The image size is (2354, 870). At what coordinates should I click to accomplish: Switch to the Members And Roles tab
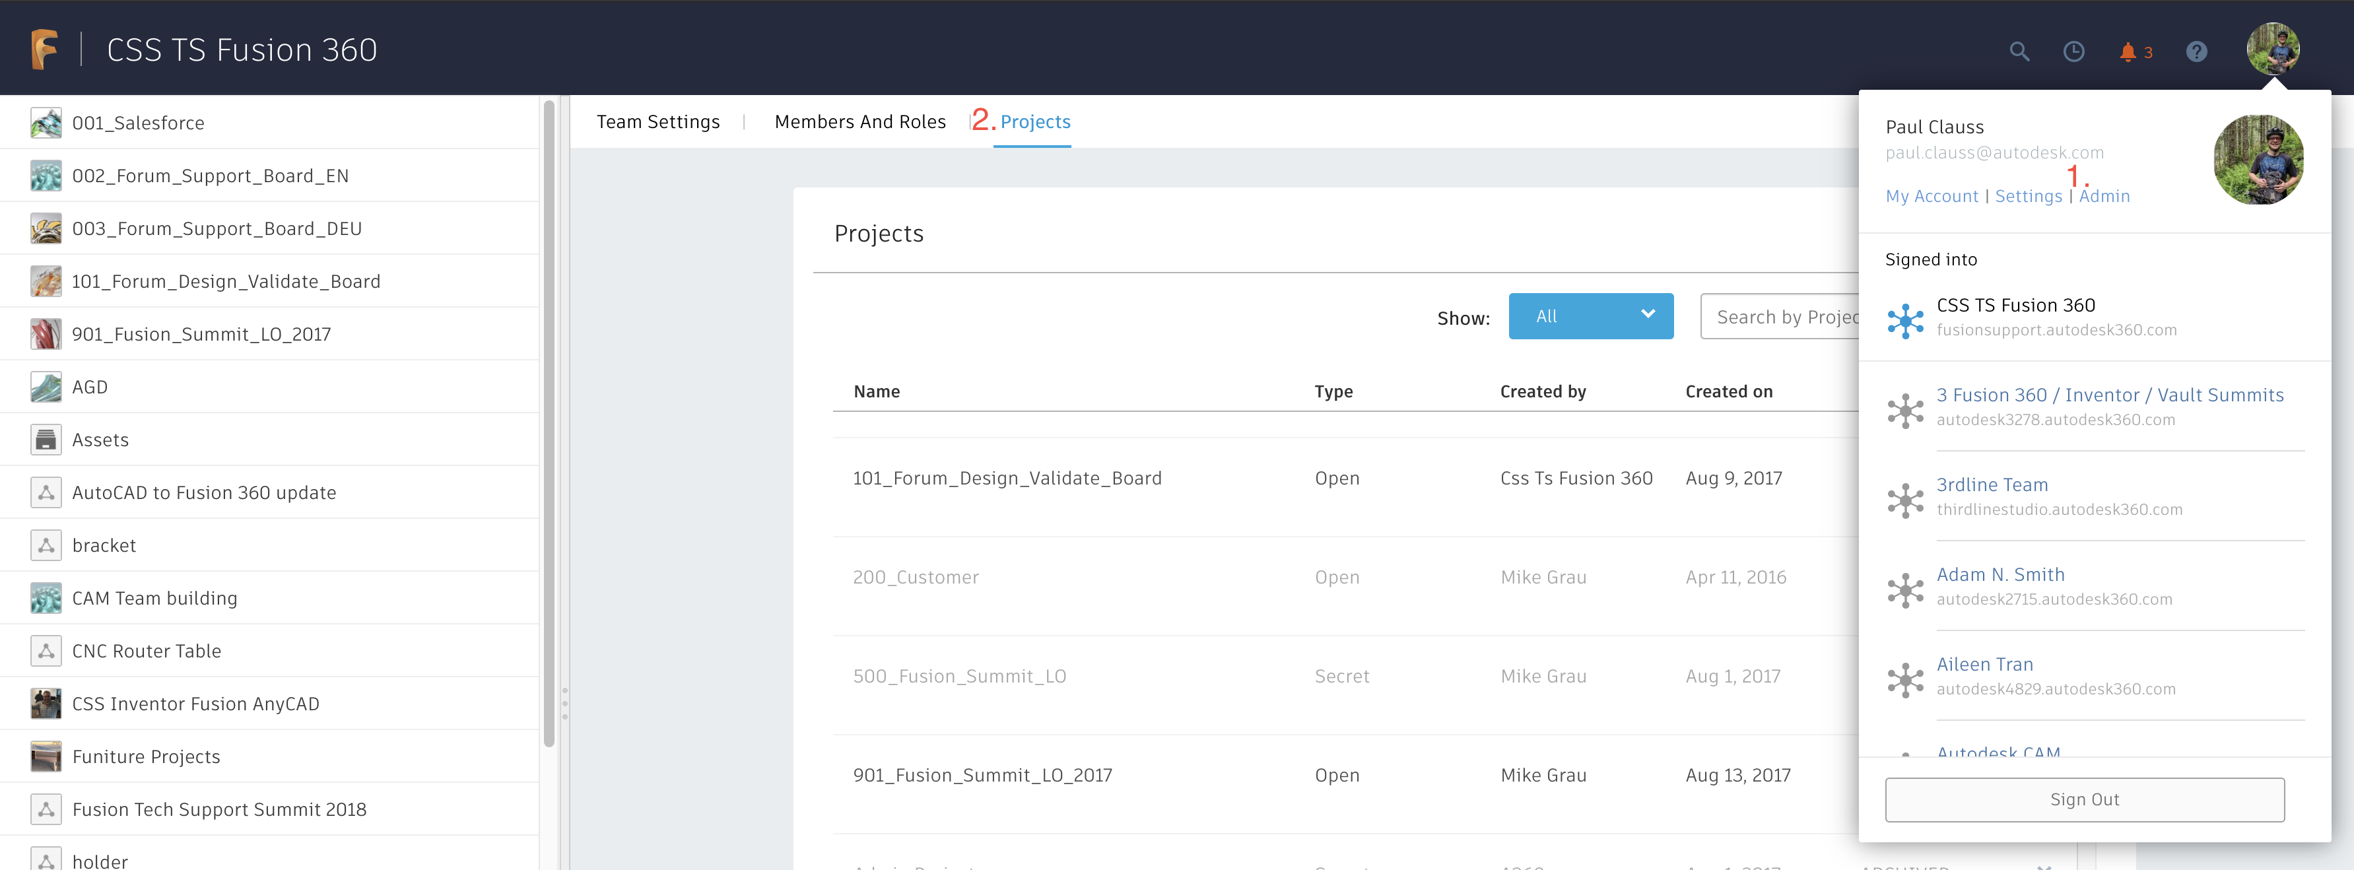(x=860, y=121)
